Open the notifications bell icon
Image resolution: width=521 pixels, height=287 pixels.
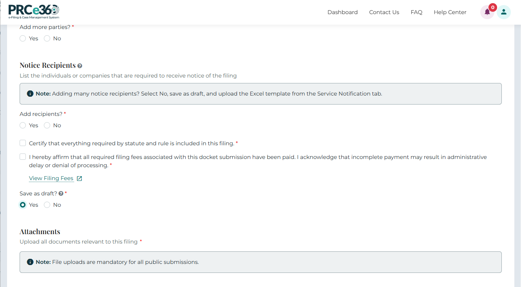[x=487, y=12]
